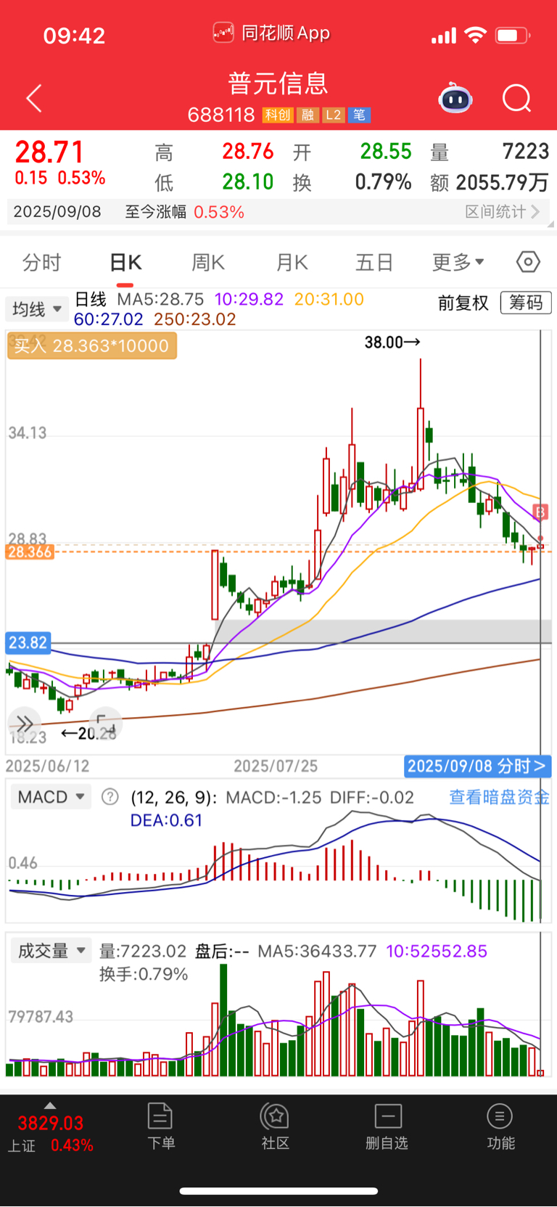Tap the 买入 28.363*10000 label

pyautogui.click(x=91, y=345)
